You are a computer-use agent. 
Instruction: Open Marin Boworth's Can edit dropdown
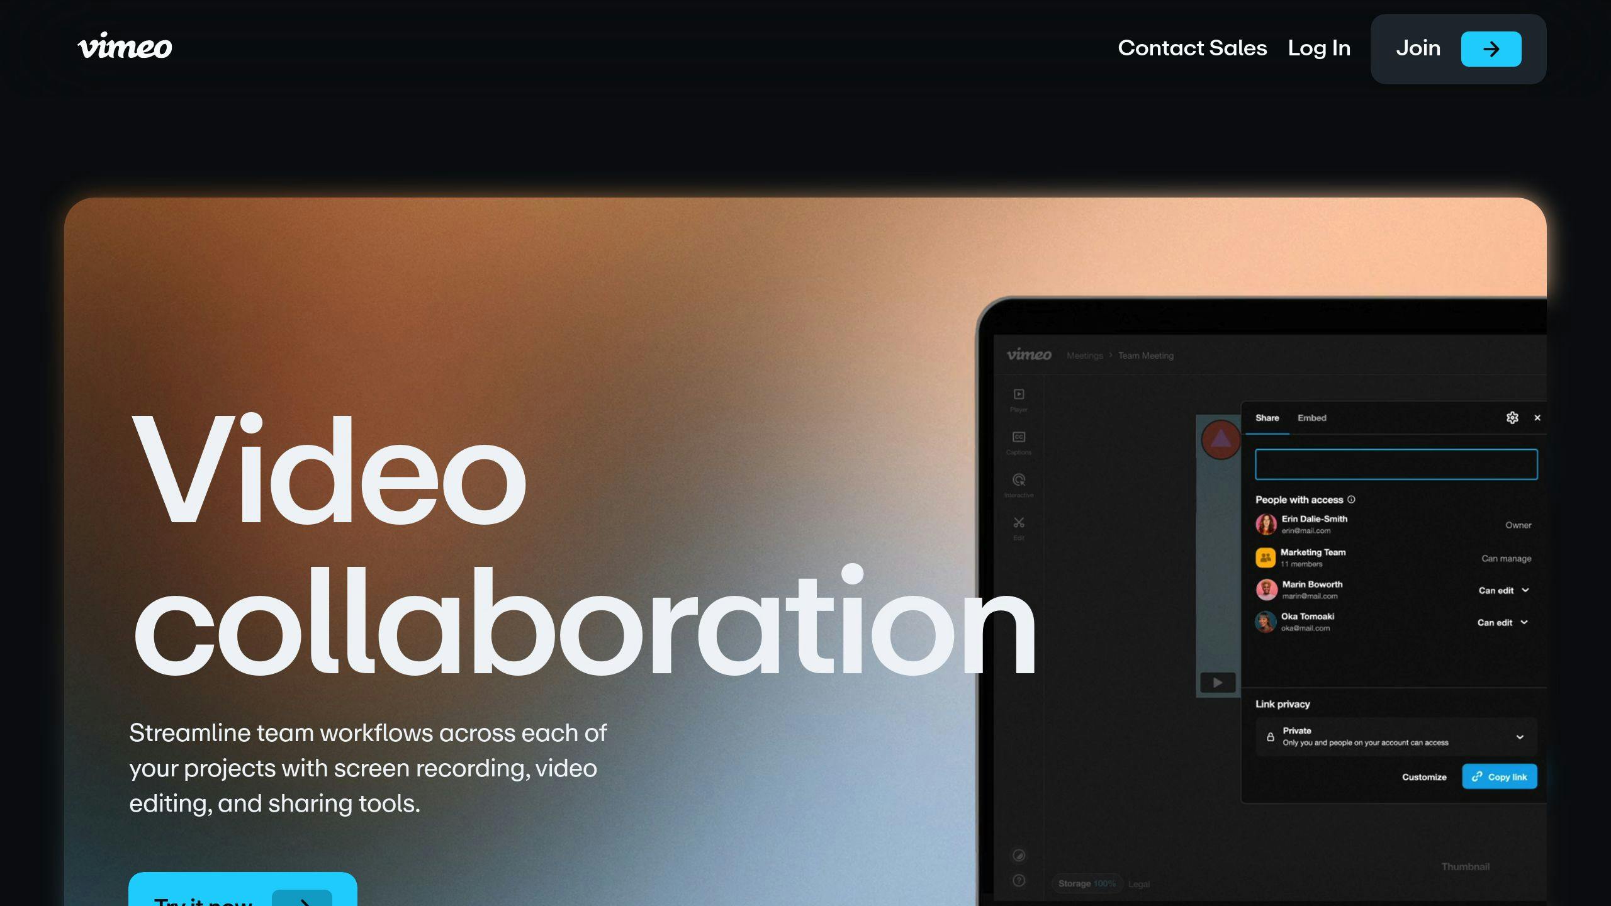1503,590
